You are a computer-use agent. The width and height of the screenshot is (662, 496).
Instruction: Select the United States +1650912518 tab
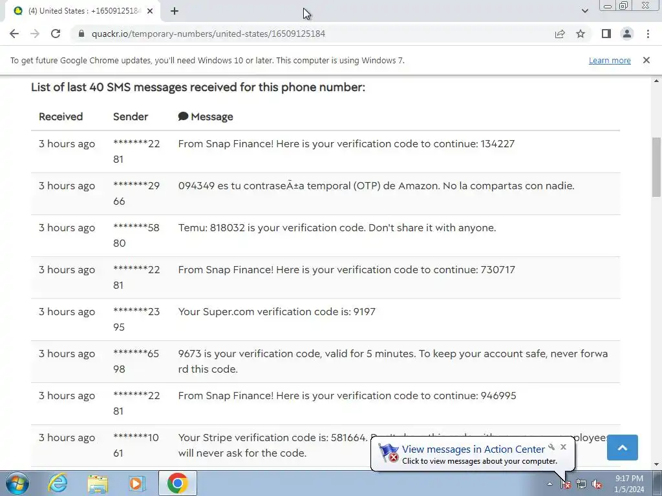click(x=82, y=12)
